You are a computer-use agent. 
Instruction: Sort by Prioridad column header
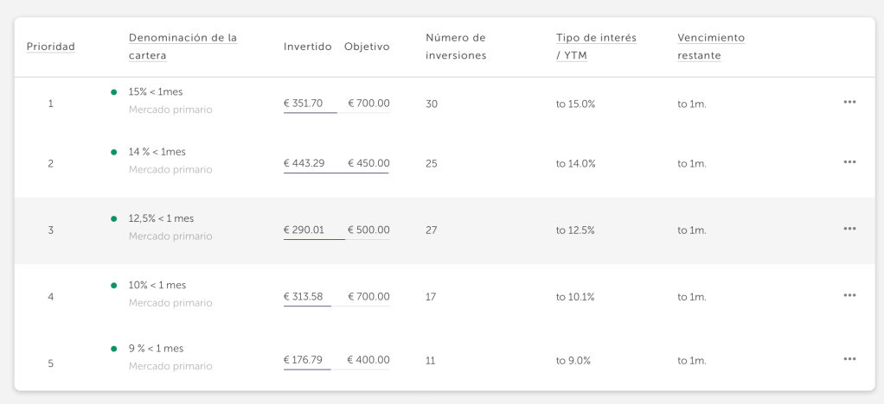(x=50, y=46)
